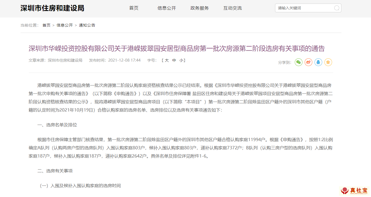Open 首页 in top navigation
Viewport: 371px width, 197px height.
[134, 8]
